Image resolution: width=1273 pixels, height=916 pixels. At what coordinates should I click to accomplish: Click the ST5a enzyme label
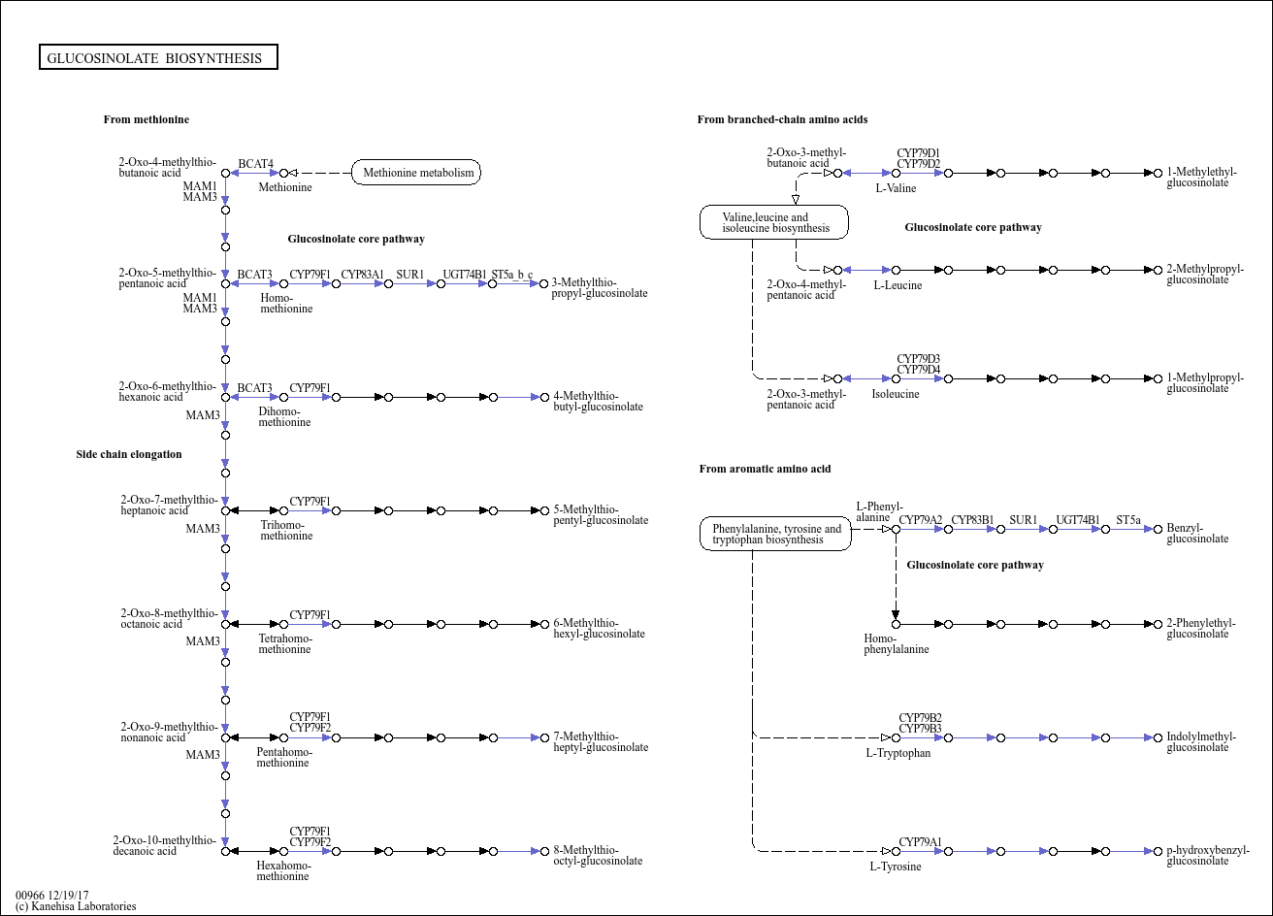(1128, 520)
